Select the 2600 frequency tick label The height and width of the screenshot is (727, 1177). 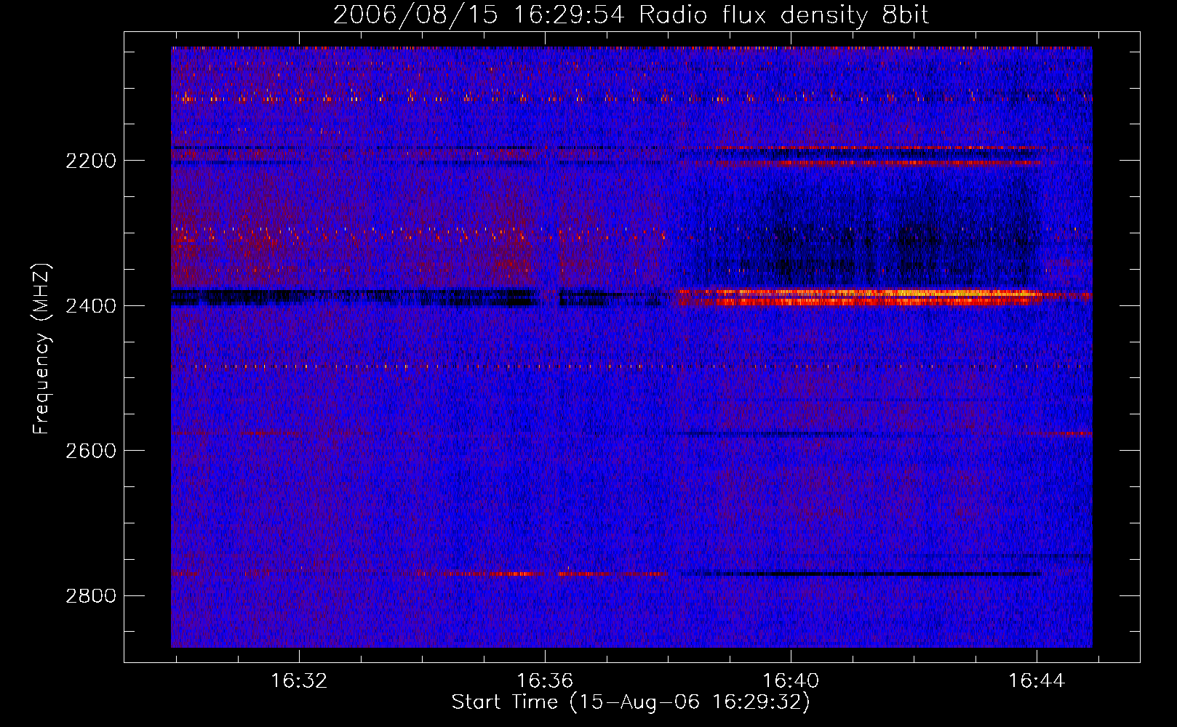click(x=91, y=451)
